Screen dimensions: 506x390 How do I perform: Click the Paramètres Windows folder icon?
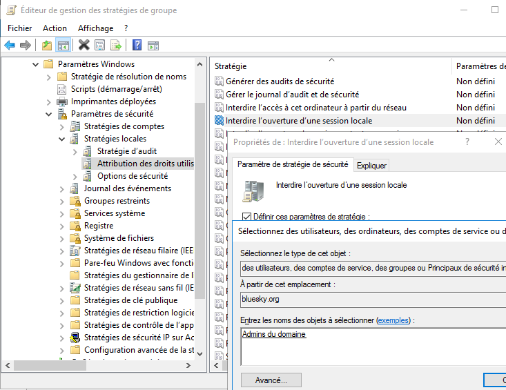tap(48, 64)
